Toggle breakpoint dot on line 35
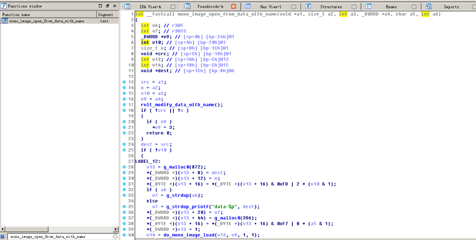This screenshot has width=476, height=240. click(124, 207)
